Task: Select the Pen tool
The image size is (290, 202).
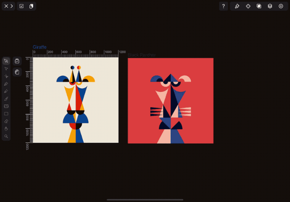Action: [6, 84]
